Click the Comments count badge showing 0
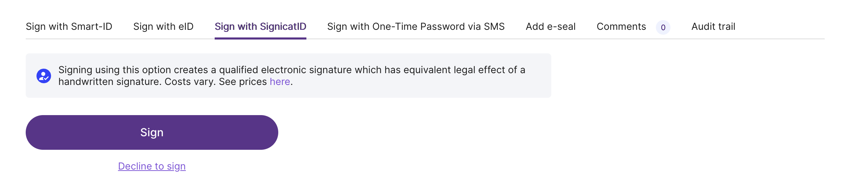Screen dimensions: 849x190 pyautogui.click(x=663, y=27)
